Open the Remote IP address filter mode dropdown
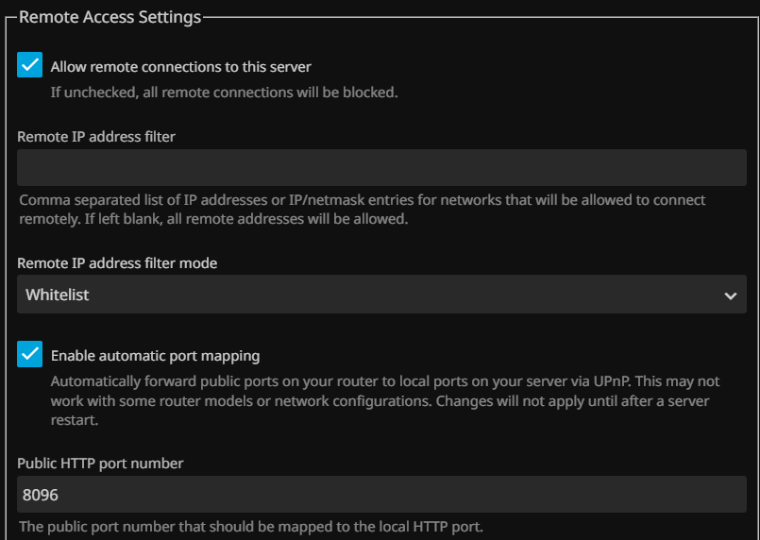 click(381, 295)
